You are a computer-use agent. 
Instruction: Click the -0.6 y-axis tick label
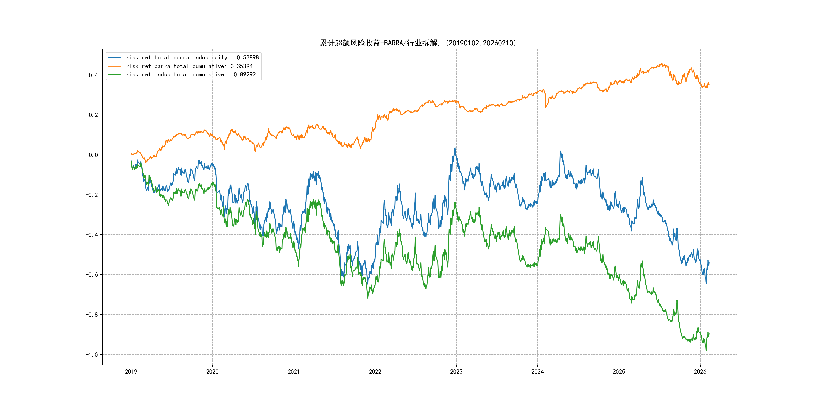click(x=91, y=275)
